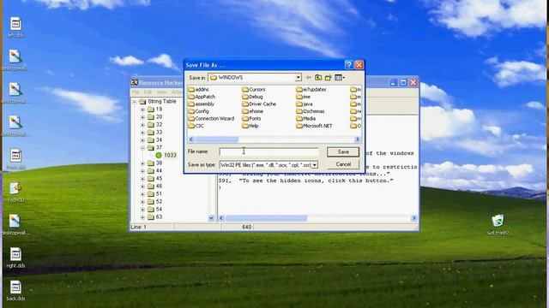Click the script pane scroll right arrow

(x=413, y=218)
